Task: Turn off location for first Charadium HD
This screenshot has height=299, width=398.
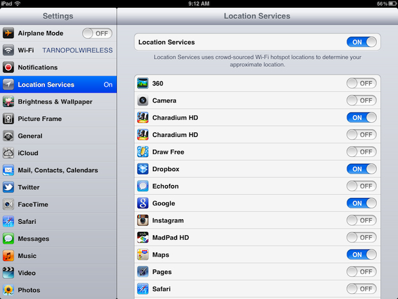Action: pyautogui.click(x=361, y=118)
